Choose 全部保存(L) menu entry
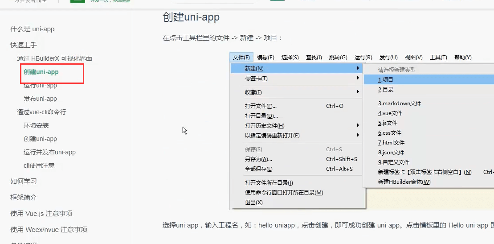This screenshot has width=494, height=244. (297, 169)
